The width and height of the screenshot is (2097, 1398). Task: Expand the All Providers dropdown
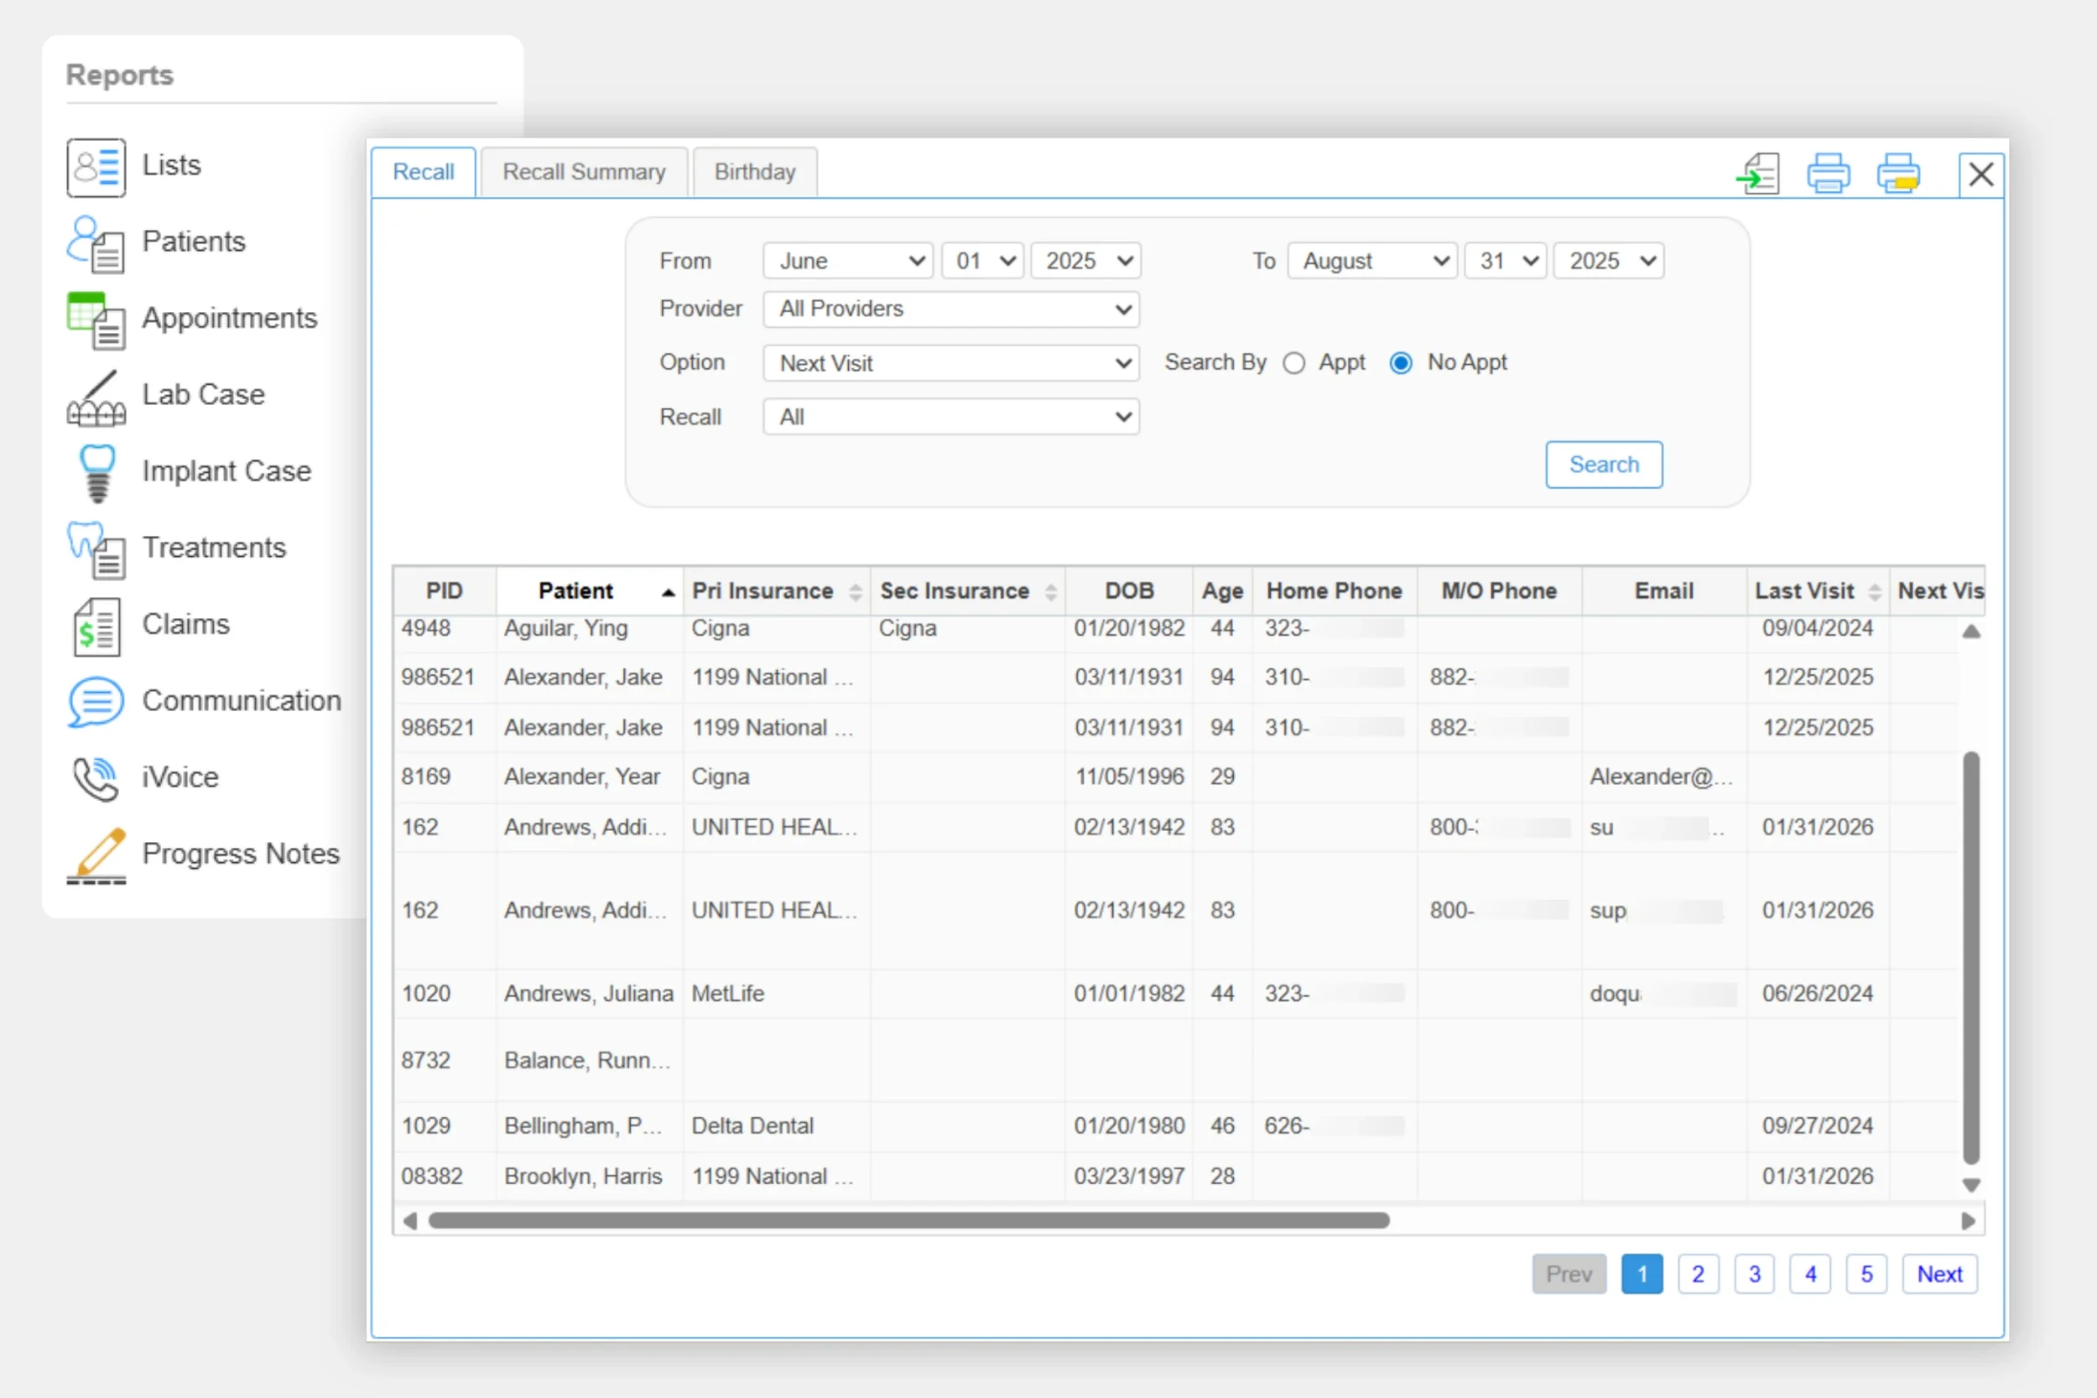click(950, 309)
